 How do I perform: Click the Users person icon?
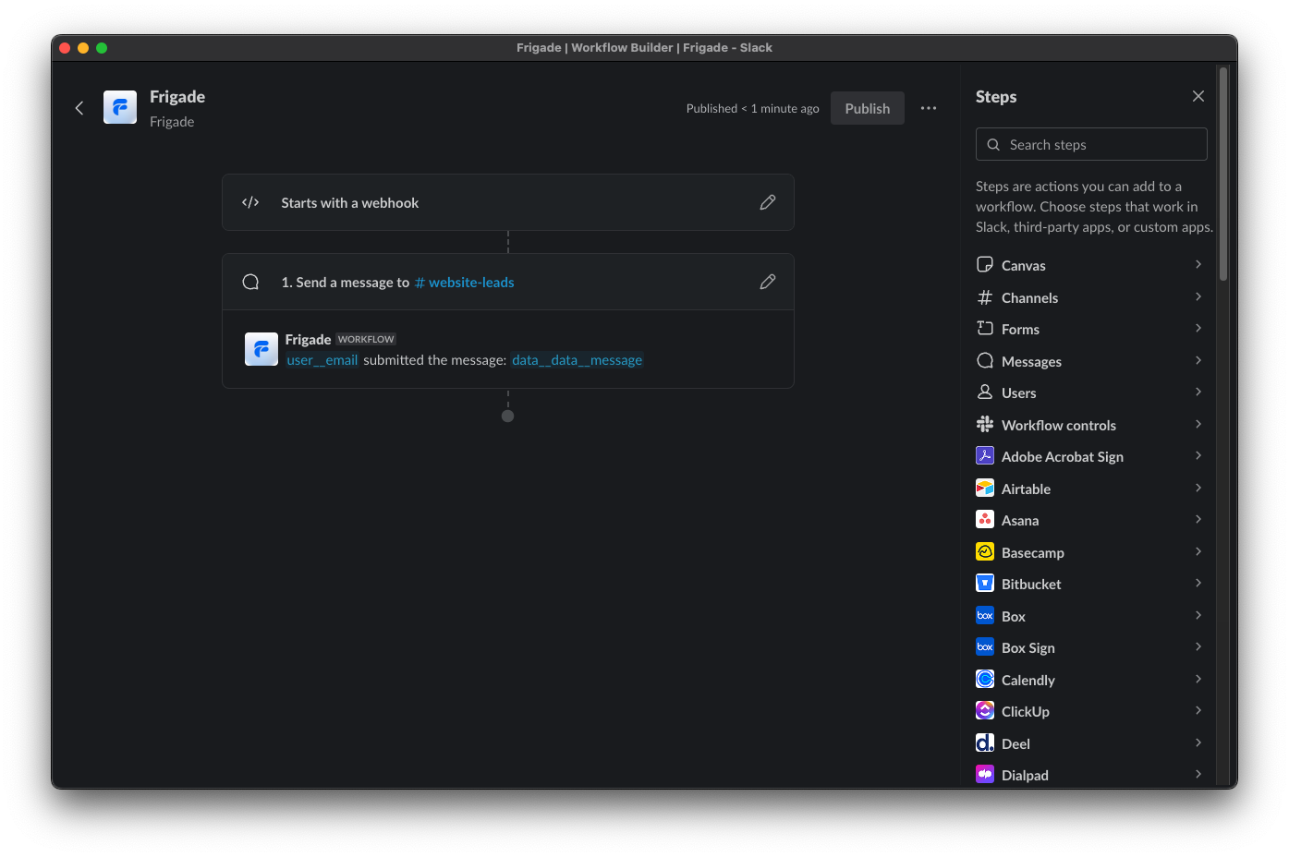click(x=985, y=392)
